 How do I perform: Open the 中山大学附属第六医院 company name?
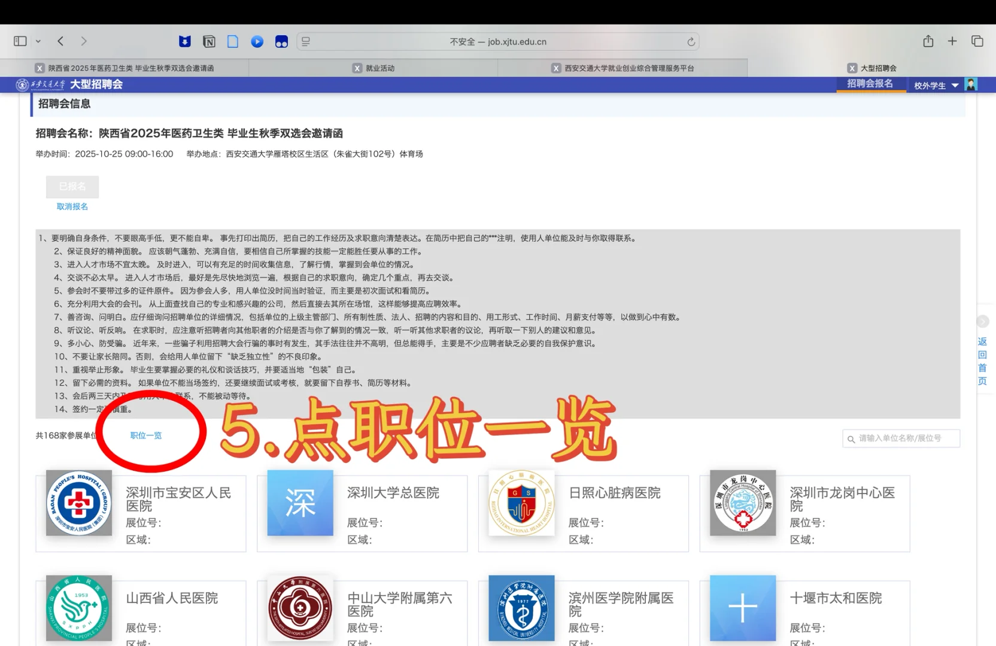(400, 604)
